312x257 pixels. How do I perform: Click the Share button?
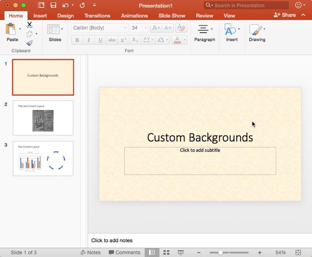[x=284, y=15]
